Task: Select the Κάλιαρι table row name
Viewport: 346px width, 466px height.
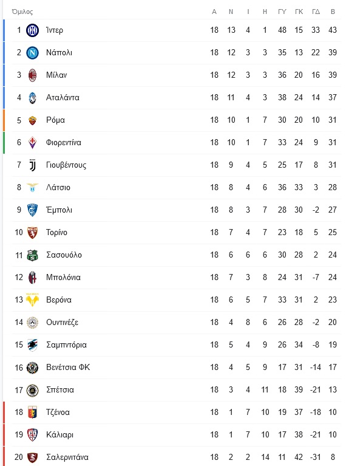Action: click(x=59, y=435)
